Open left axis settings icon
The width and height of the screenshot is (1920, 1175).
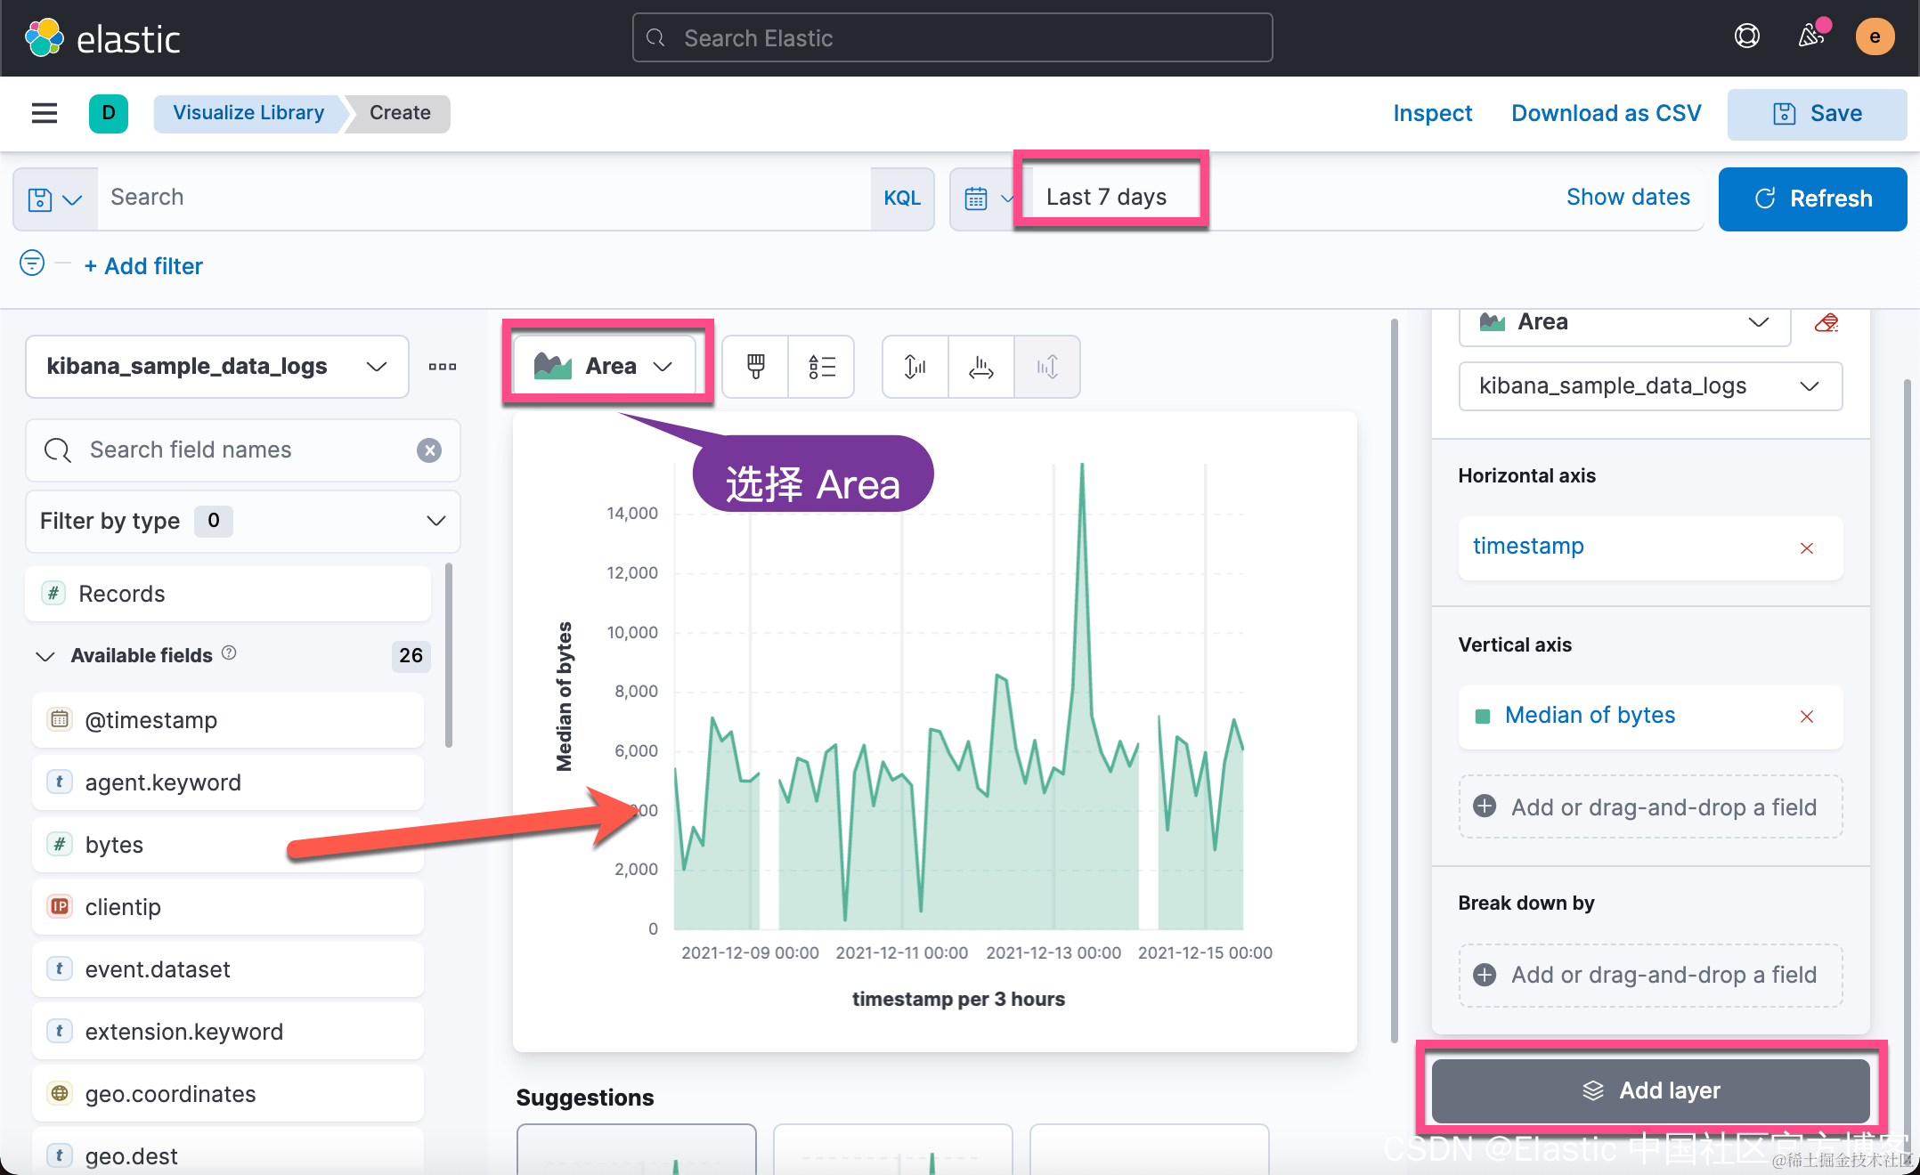click(x=915, y=366)
